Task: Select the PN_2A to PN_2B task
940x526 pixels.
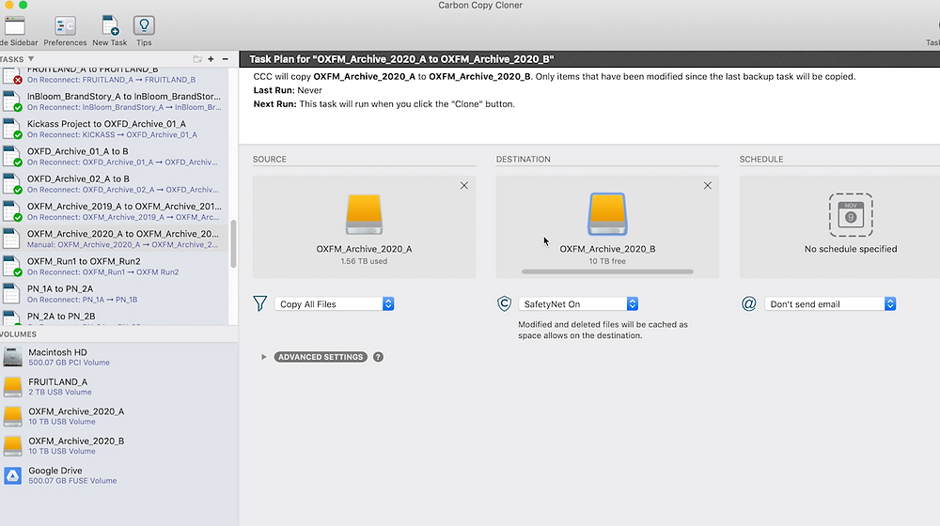Action: pyautogui.click(x=114, y=317)
